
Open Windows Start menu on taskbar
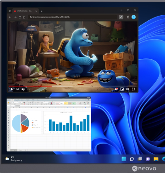(124, 159)
